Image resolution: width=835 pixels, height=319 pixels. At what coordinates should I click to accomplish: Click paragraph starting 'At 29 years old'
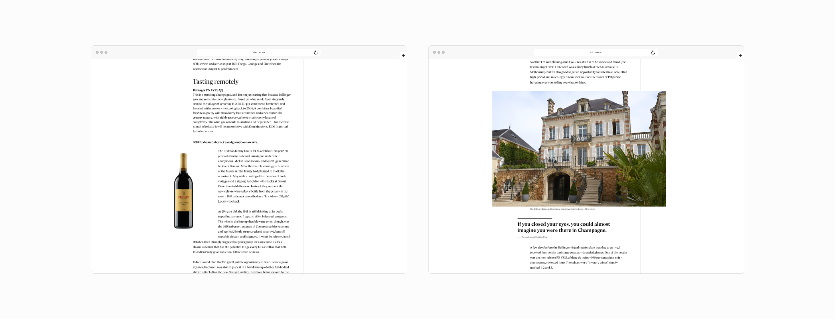[x=241, y=232]
